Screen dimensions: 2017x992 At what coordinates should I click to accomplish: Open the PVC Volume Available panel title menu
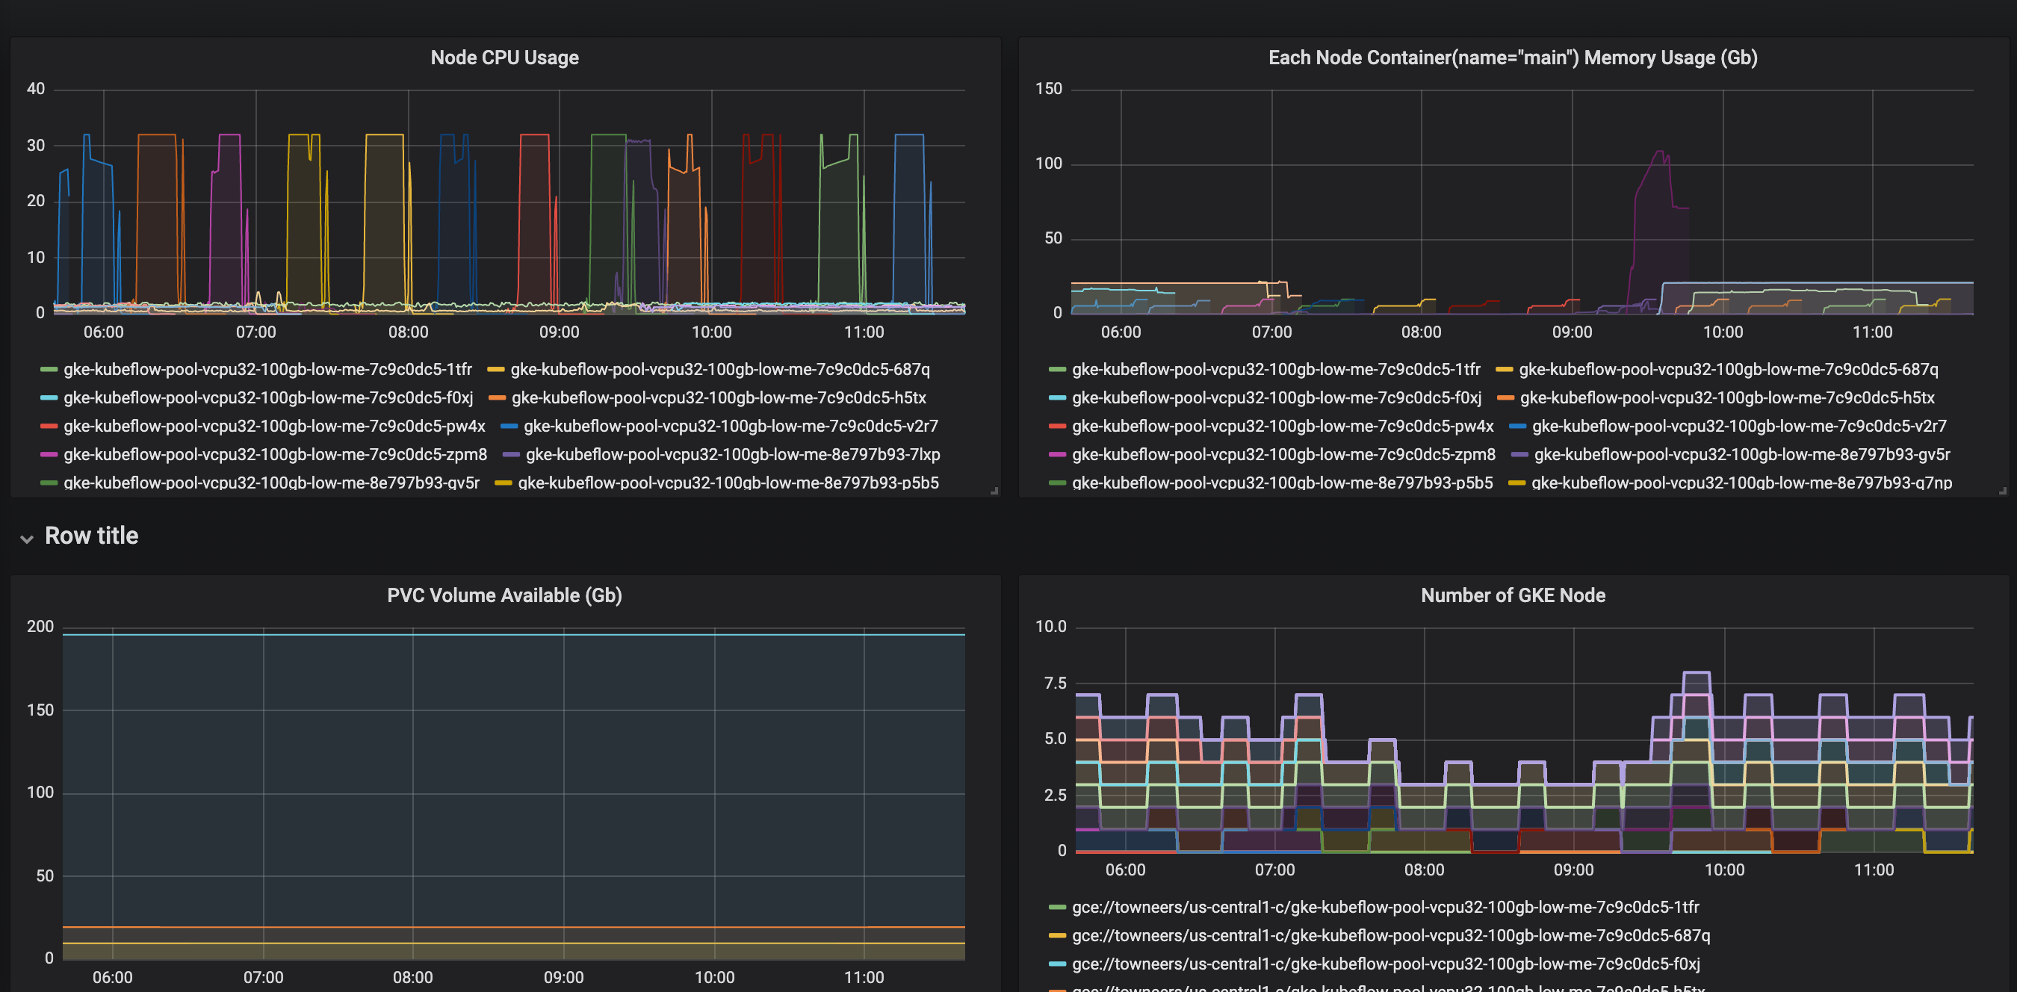point(504,596)
